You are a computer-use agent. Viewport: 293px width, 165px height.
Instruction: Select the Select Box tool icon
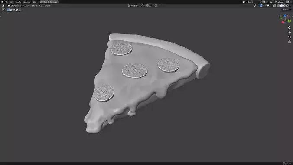pos(4,10)
